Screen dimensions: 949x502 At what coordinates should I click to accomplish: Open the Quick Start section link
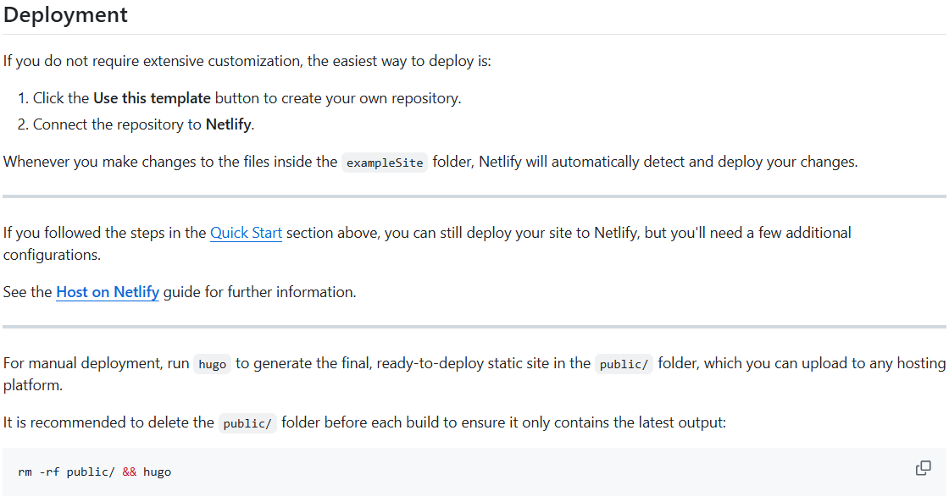(x=246, y=233)
